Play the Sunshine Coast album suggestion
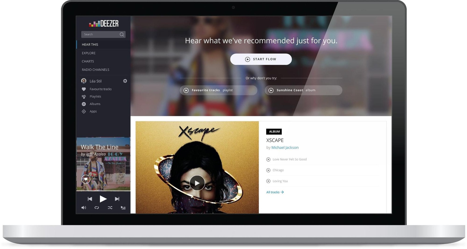 pos(304,90)
